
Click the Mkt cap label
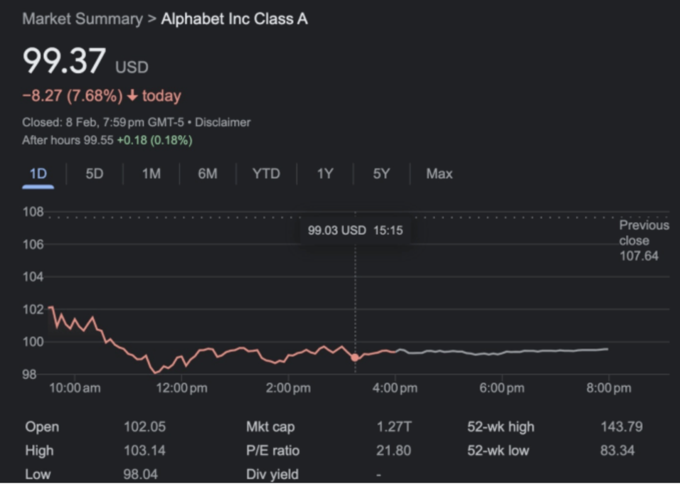coord(270,427)
